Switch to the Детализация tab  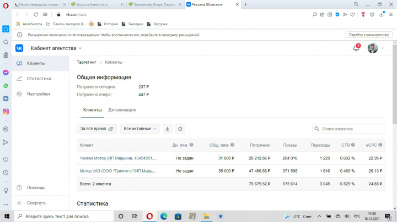tap(122, 110)
